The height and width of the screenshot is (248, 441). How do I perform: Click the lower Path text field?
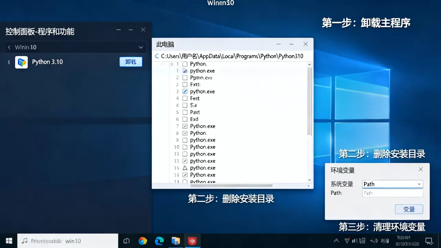392,193
